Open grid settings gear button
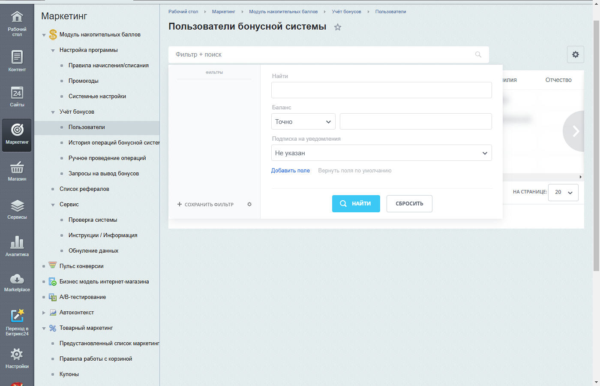This screenshot has height=386, width=600. pos(576,54)
